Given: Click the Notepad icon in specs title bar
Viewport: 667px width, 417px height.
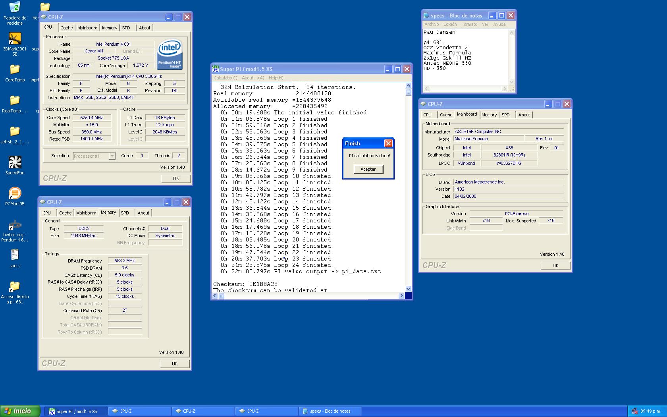Looking at the screenshot, I should pyautogui.click(x=426, y=15).
